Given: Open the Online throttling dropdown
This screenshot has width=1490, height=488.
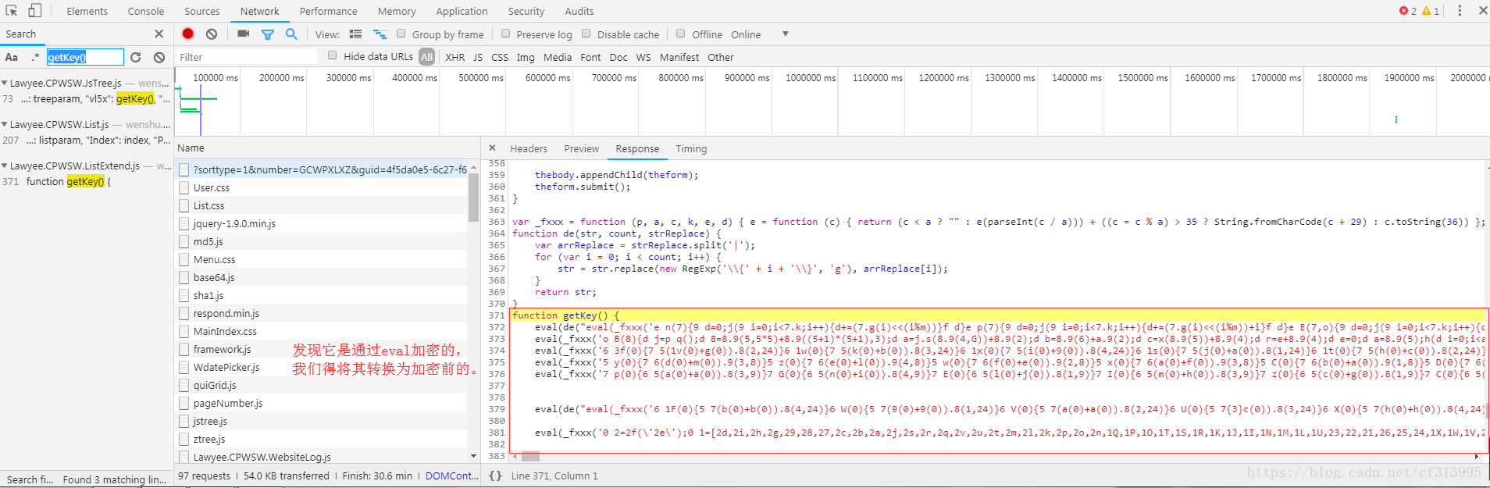Looking at the screenshot, I should pos(760,34).
